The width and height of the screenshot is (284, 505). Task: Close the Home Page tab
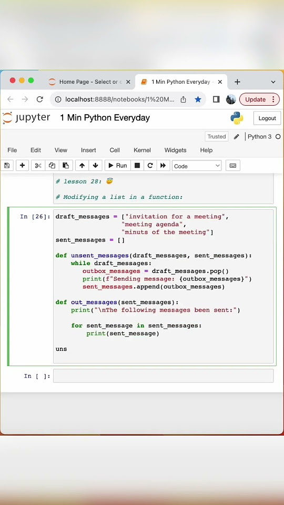128,82
